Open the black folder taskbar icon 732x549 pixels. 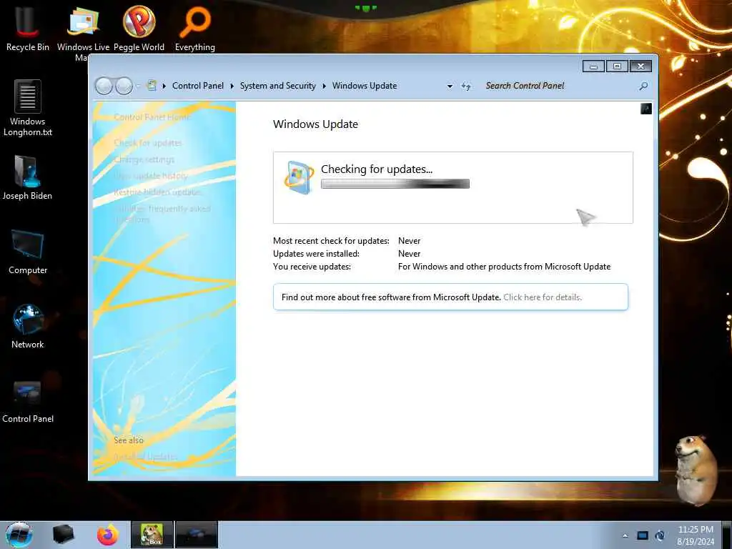(63, 535)
